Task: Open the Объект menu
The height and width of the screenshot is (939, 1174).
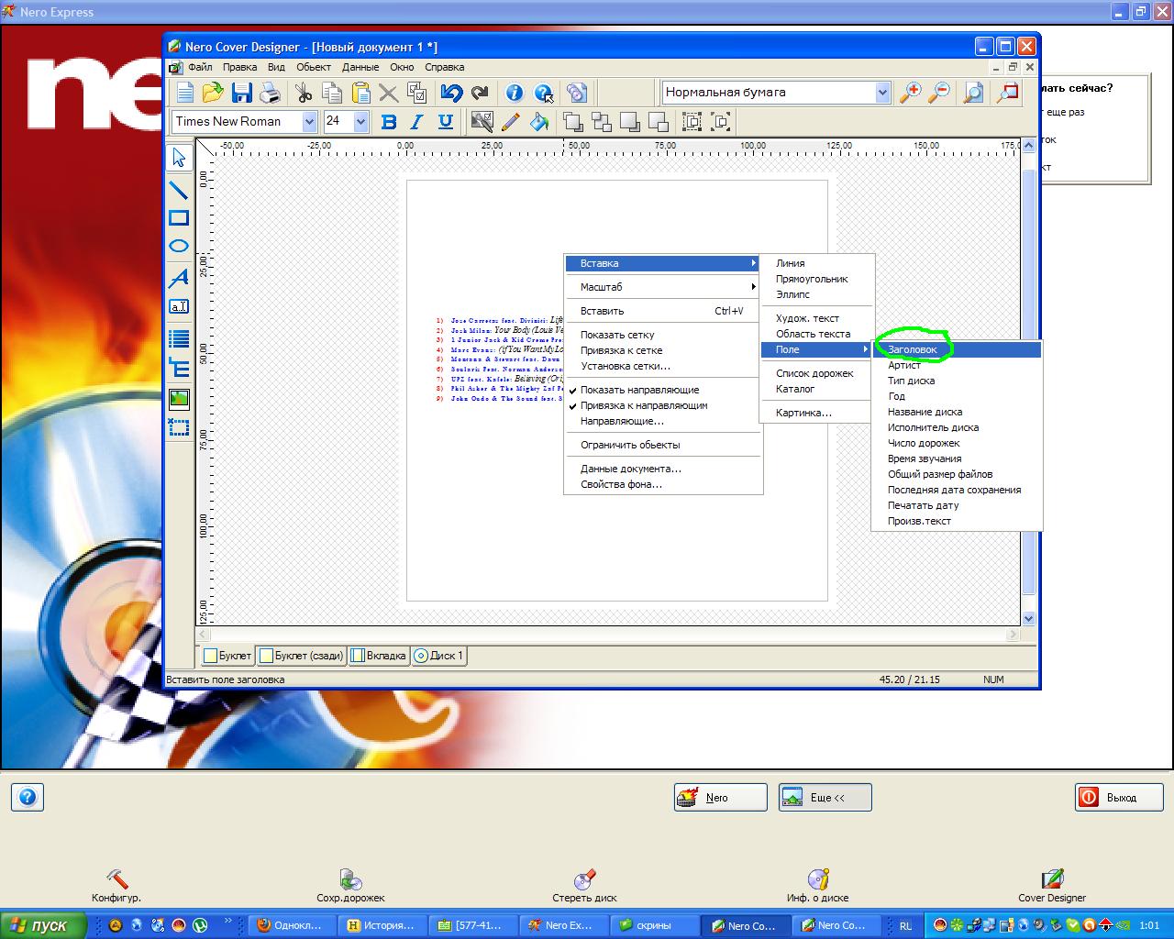Action: [x=314, y=67]
